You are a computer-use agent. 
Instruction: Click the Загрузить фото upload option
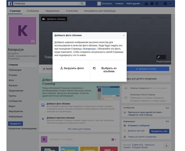[72, 68]
